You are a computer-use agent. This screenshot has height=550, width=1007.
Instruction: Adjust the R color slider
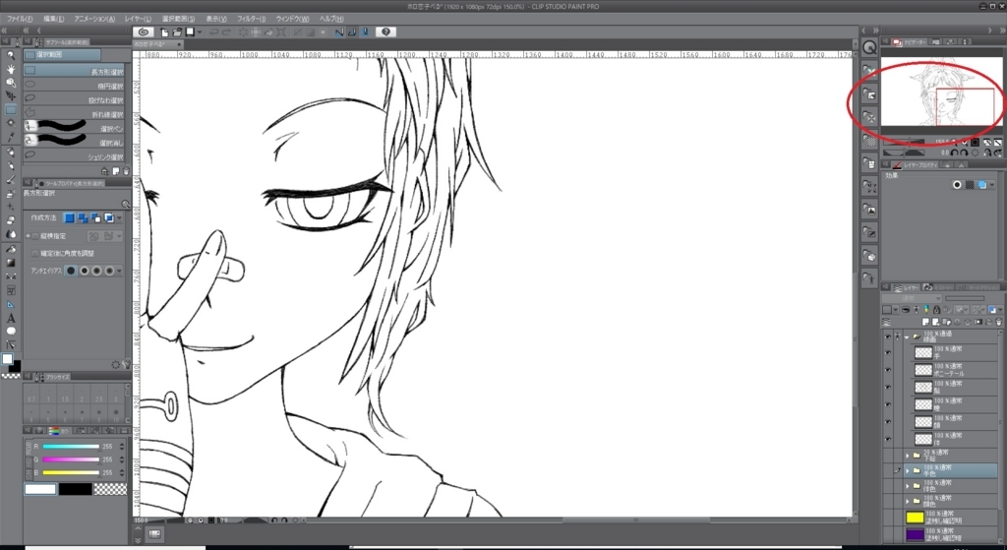pyautogui.click(x=71, y=447)
